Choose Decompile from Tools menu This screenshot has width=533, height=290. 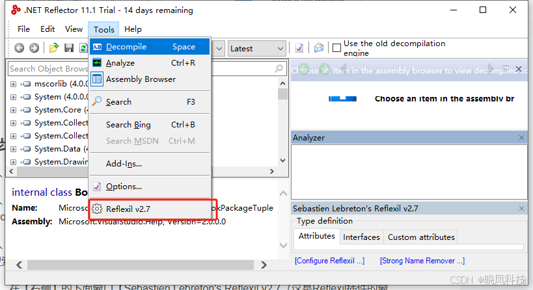(150, 47)
